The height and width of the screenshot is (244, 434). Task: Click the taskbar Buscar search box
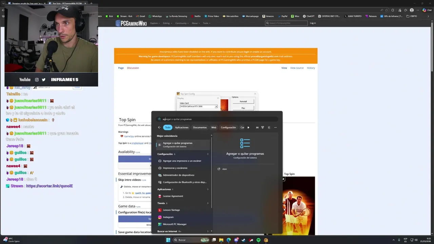(191, 240)
